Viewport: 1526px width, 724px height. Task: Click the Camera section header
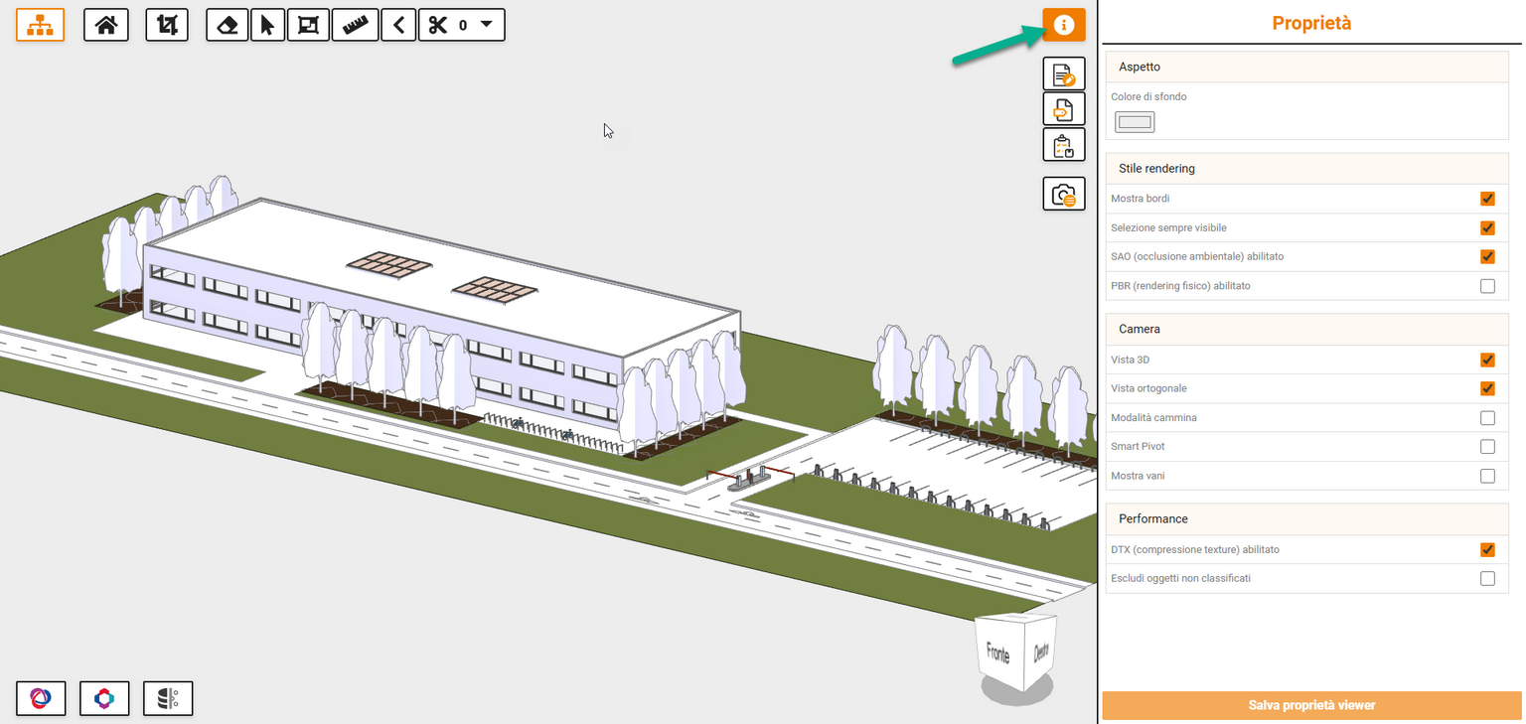tap(1306, 329)
